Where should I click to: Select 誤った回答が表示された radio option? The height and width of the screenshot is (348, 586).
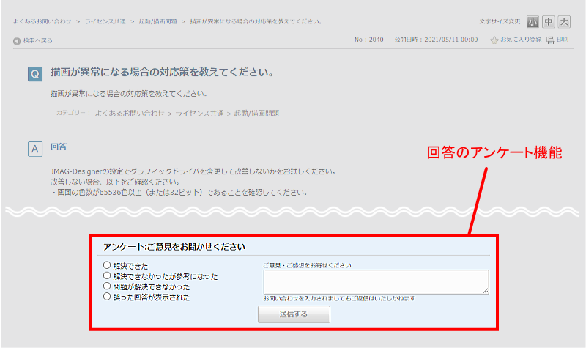pos(107,297)
